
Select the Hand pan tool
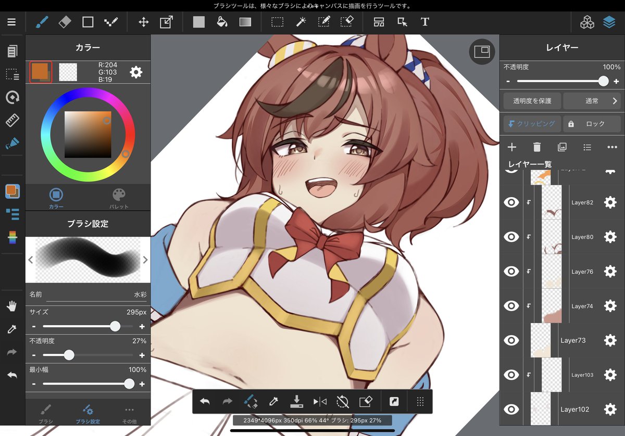(12, 306)
